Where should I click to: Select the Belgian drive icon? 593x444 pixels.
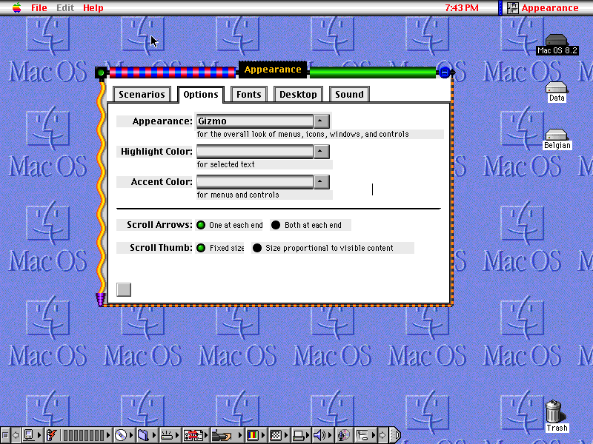[x=557, y=139]
